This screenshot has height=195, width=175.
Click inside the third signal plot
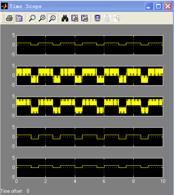pos(90,106)
